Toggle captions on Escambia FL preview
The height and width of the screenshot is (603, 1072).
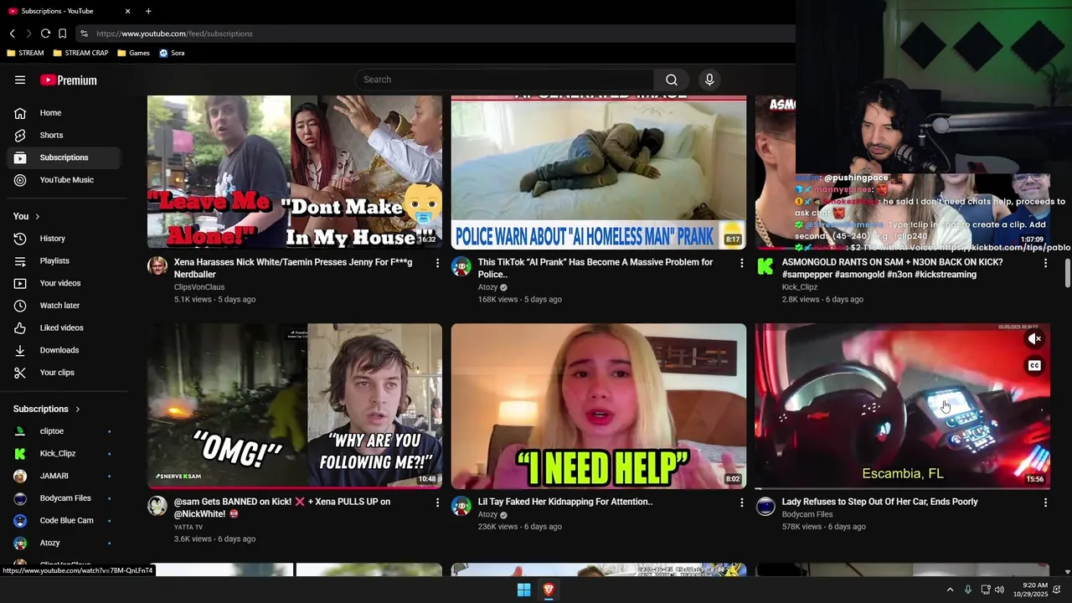tap(1034, 366)
